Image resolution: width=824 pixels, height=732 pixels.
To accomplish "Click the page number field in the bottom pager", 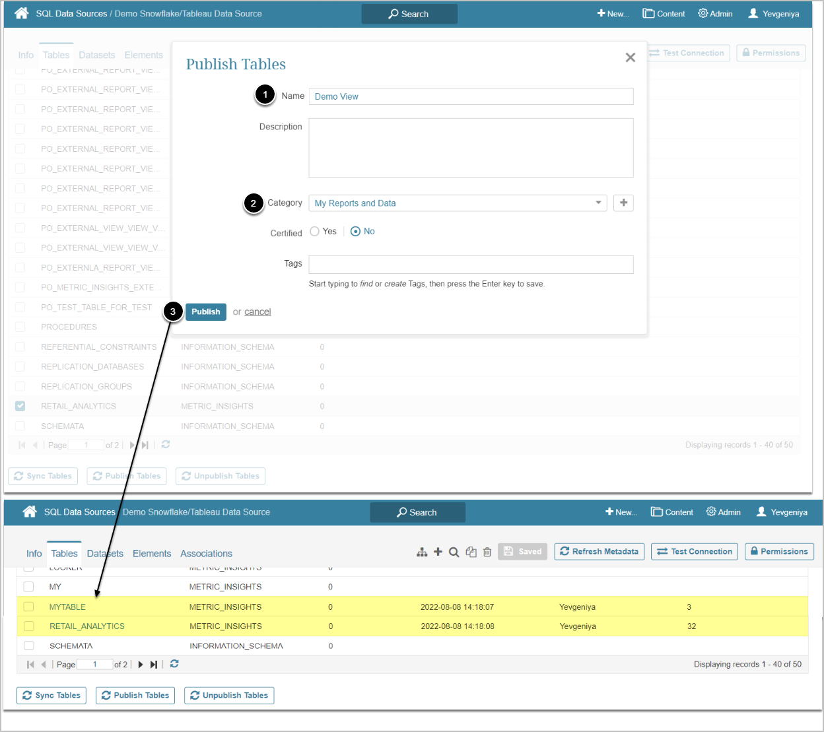I will click(x=94, y=665).
